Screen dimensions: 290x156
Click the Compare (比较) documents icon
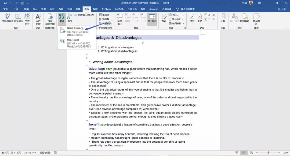pyautogui.click(x=223, y=18)
